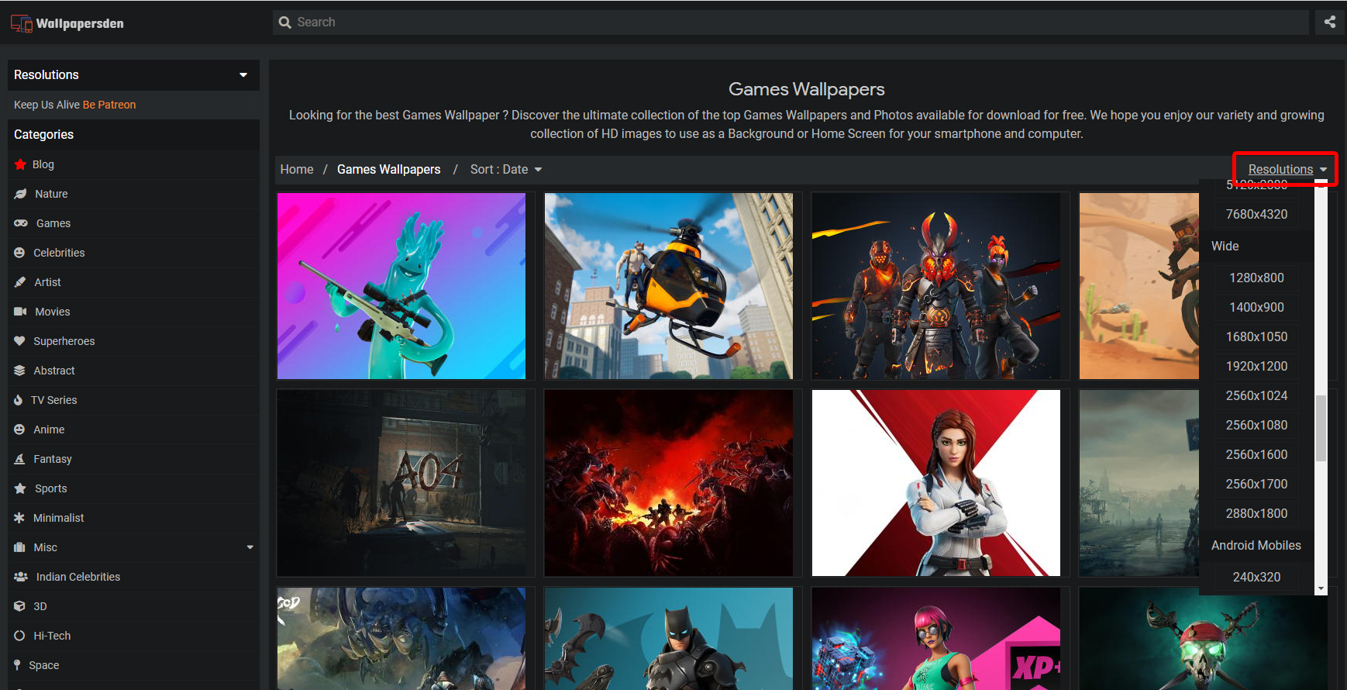Click the Artist brush icon
The height and width of the screenshot is (690, 1347).
[x=20, y=282]
